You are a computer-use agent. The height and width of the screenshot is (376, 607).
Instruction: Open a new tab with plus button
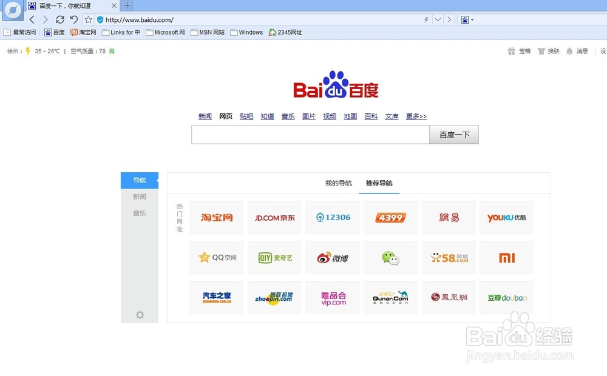point(127,5)
